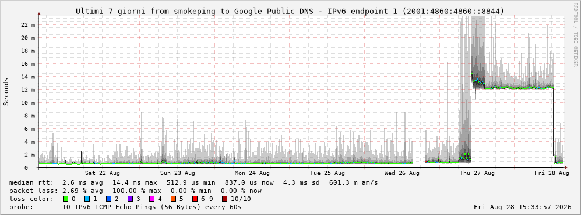The width and height of the screenshot is (581, 215).
Task: Click the Sat 22 Aug axis label
Action: click(102, 173)
